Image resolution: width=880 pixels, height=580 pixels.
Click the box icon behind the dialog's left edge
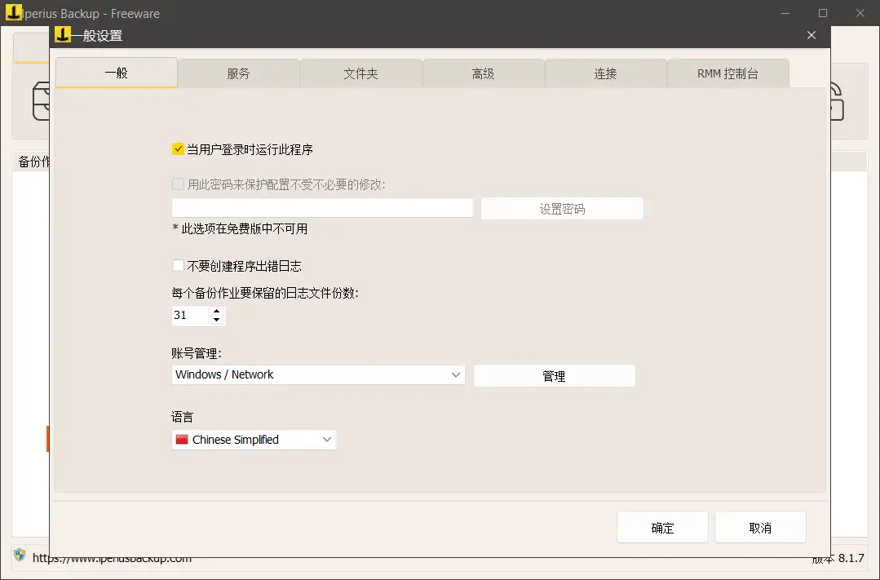pos(41,100)
